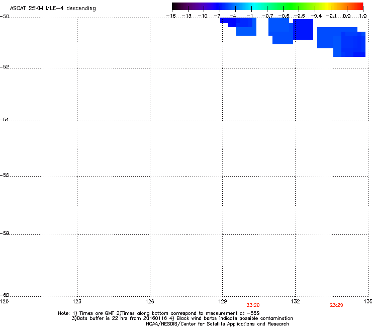Click the 0.0 color scale label
Image resolution: width=372 pixels, height=327 pixels.
(x=347, y=16)
